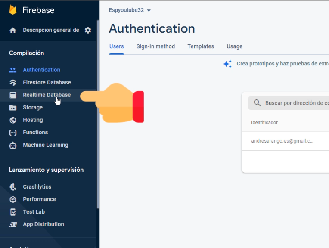Click the Firebase flame logo
Screen dimensions: 329x248
[13, 10]
